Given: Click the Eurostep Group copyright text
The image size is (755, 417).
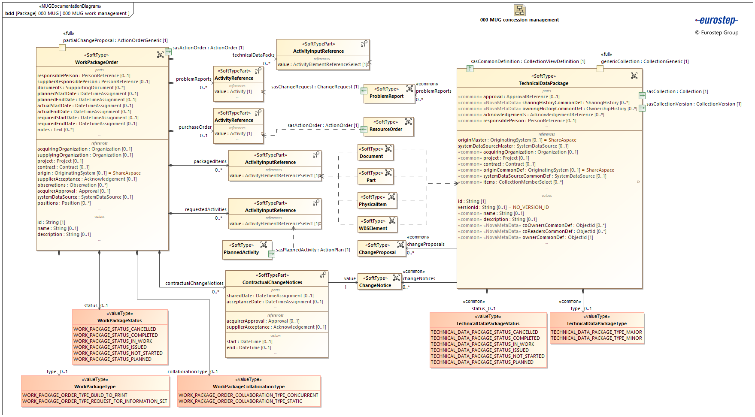Looking at the screenshot, I should tap(716, 33).
